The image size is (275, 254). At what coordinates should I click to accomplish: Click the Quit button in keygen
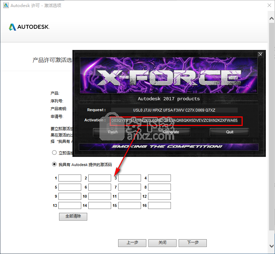(x=229, y=132)
